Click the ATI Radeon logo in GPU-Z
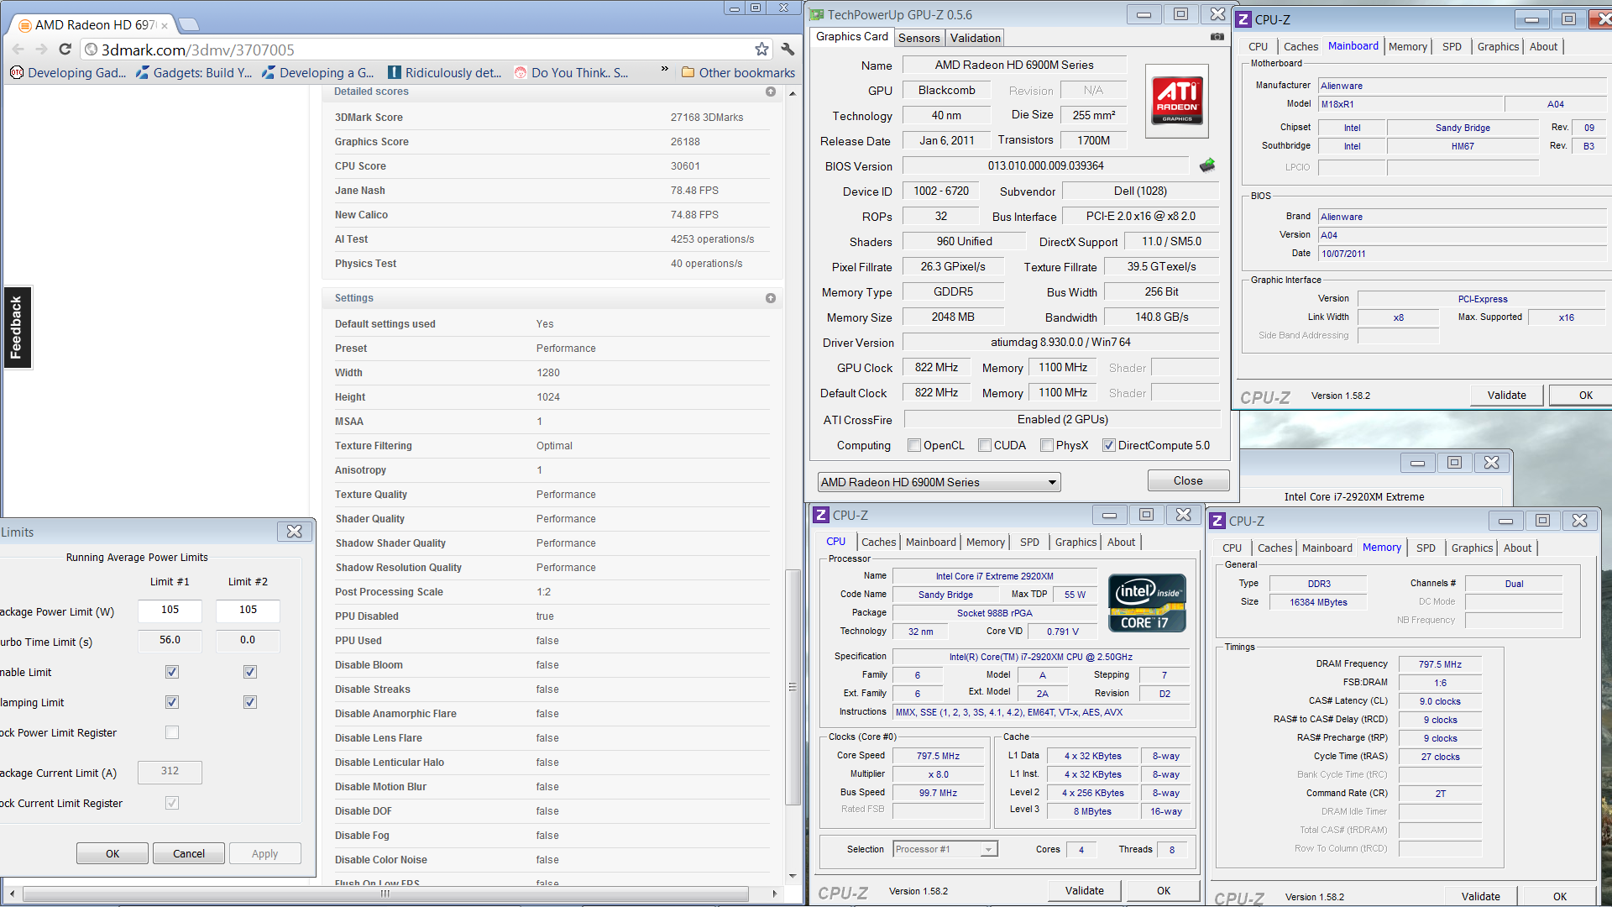This screenshot has width=1612, height=907. [x=1177, y=101]
